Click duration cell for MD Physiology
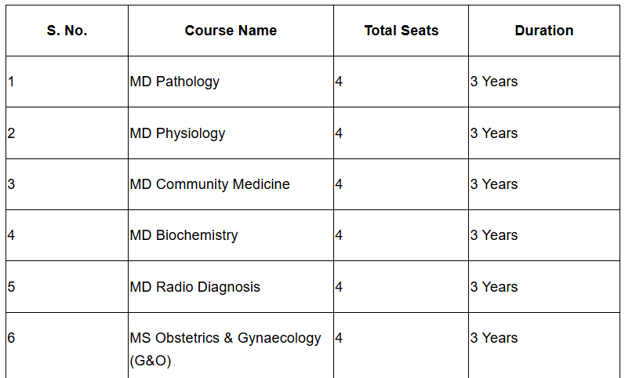This screenshot has height=378, width=625. (x=494, y=133)
